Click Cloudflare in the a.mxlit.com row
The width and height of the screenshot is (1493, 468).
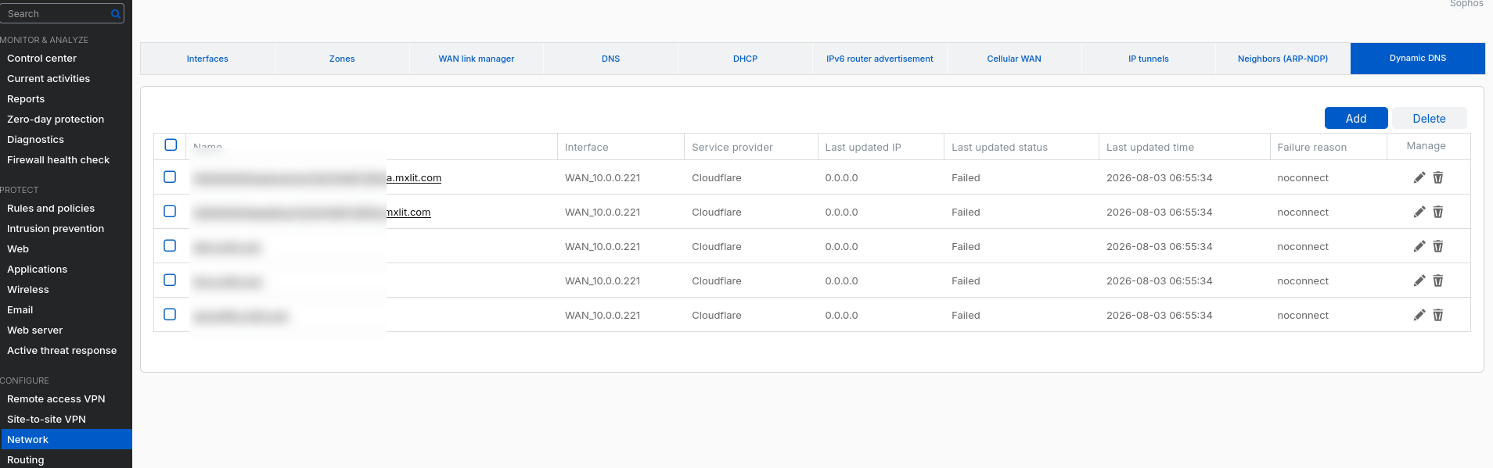(x=716, y=178)
